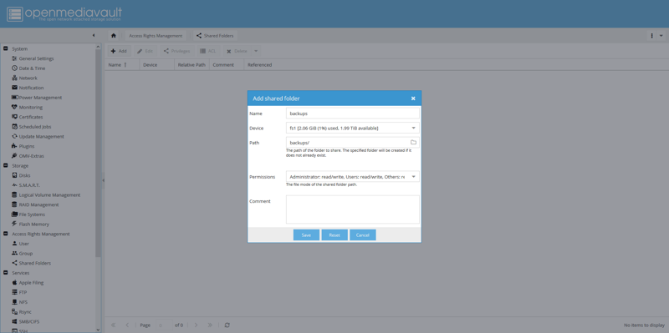
Task: Click the sidebar vertical scrollbar
Action: coord(98,154)
